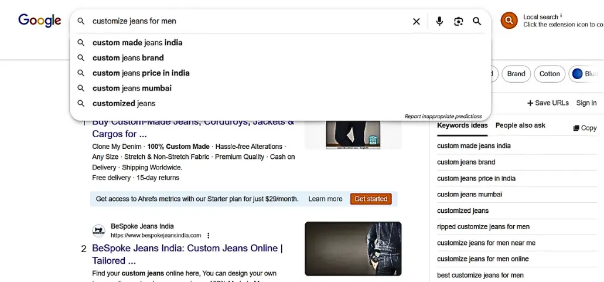The image size is (604, 282).
Task: Click the orange Get started button
Action: point(371,199)
